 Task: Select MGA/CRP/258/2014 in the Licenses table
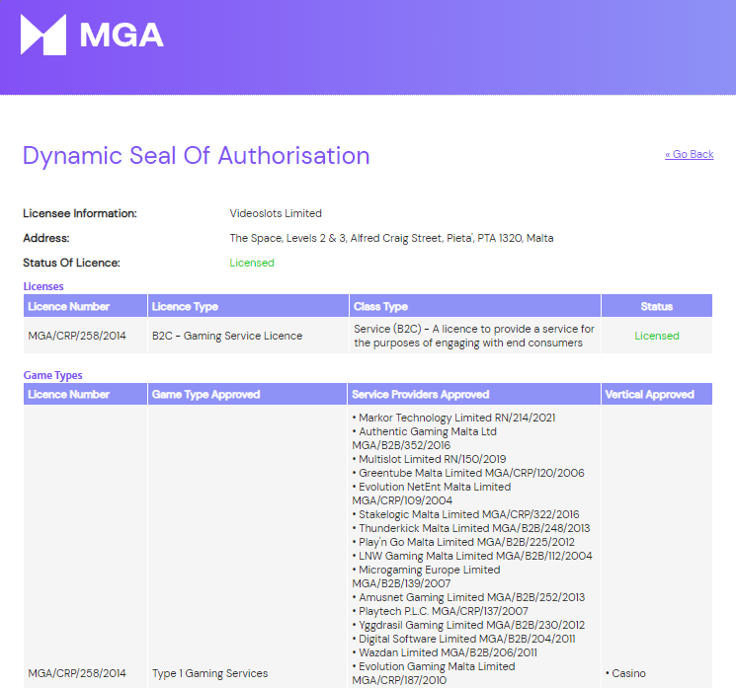coord(77,336)
